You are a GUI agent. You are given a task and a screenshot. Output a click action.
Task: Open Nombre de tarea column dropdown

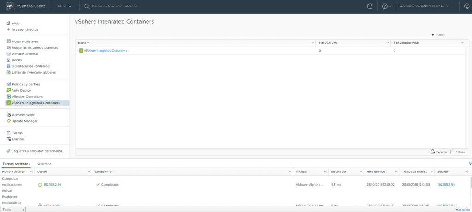pos(31,171)
